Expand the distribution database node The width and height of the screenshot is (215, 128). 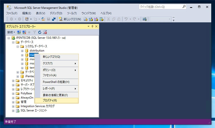tap(22, 51)
